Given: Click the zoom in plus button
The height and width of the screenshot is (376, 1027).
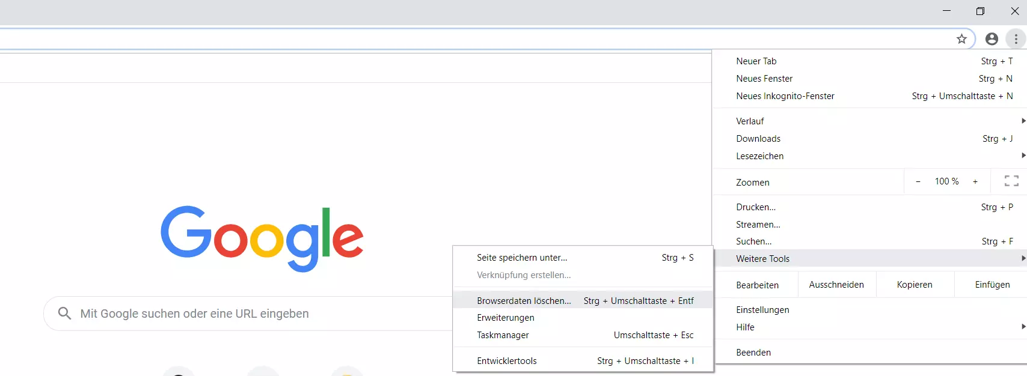Looking at the screenshot, I should [975, 181].
